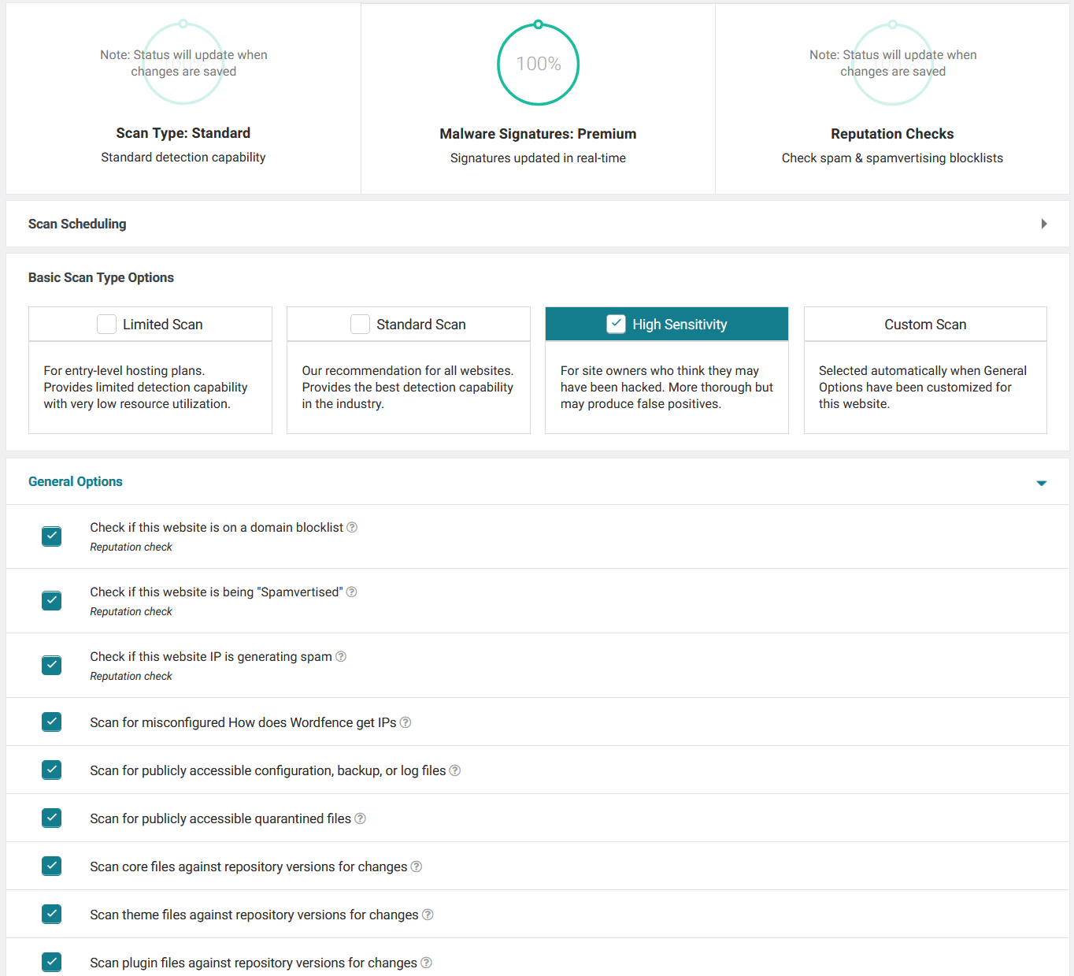The image size is (1074, 976).
Task: Select the Standard Scan type
Action: [360, 325]
